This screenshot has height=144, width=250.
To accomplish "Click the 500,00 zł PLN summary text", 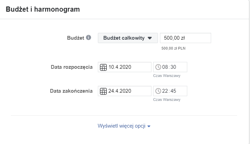I will coord(173,48).
